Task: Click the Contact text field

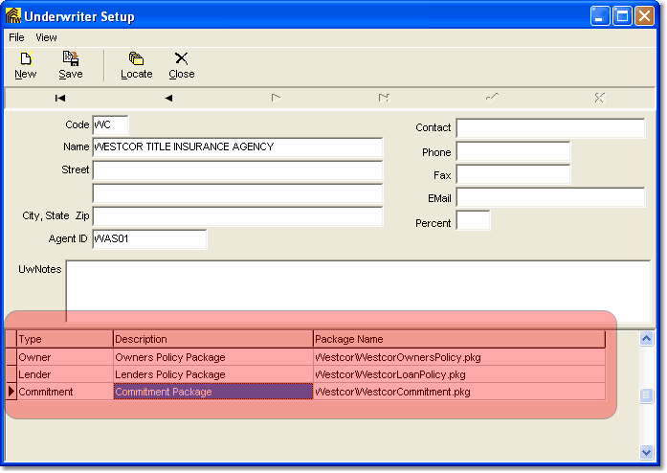Action: pyautogui.click(x=550, y=128)
